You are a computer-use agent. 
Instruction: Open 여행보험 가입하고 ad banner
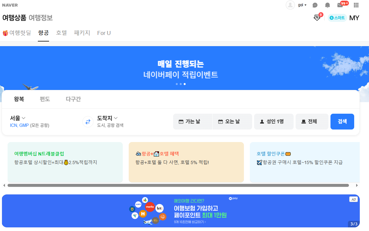coord(181,211)
